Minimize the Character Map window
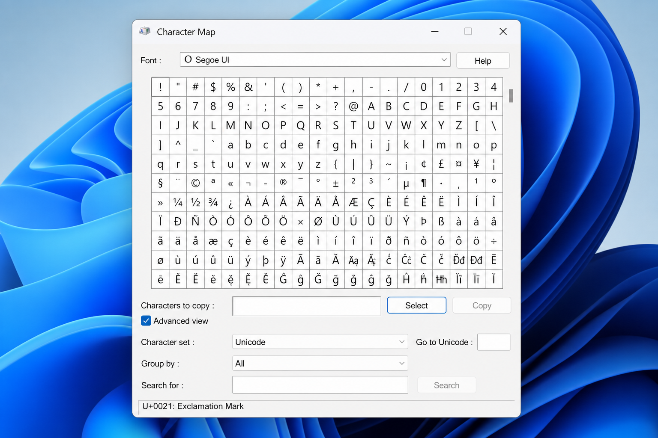 (x=435, y=31)
